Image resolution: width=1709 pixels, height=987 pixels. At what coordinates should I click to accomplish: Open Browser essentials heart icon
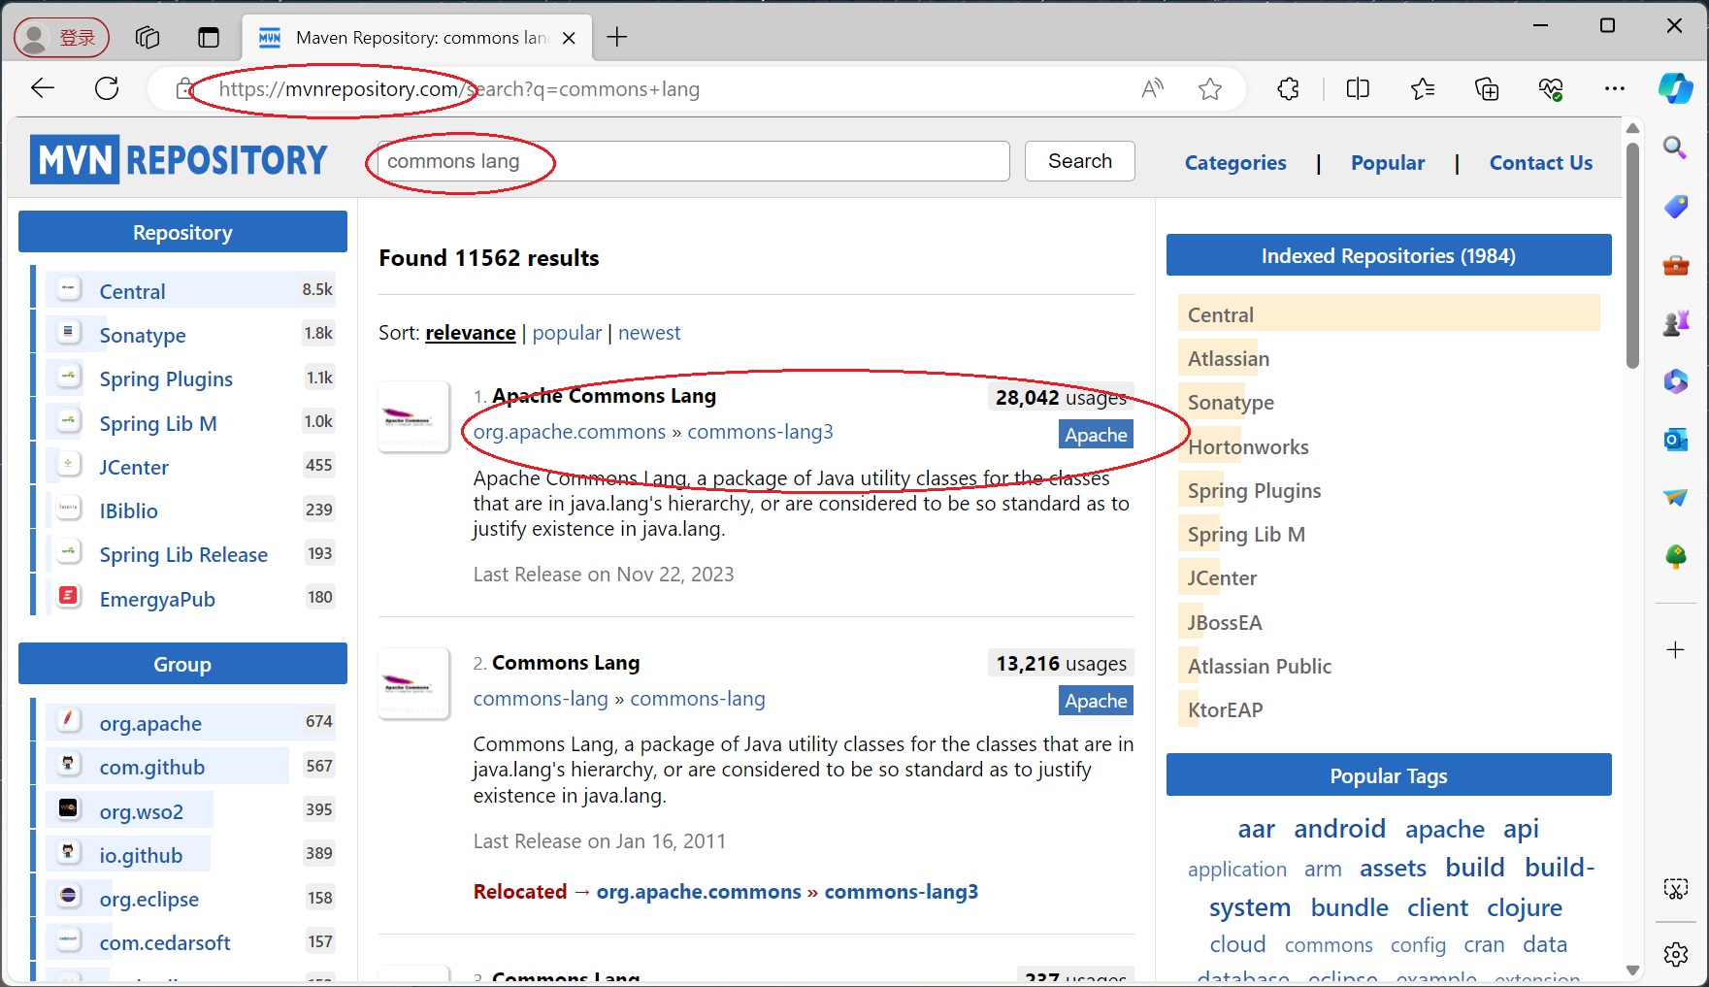(x=1551, y=89)
